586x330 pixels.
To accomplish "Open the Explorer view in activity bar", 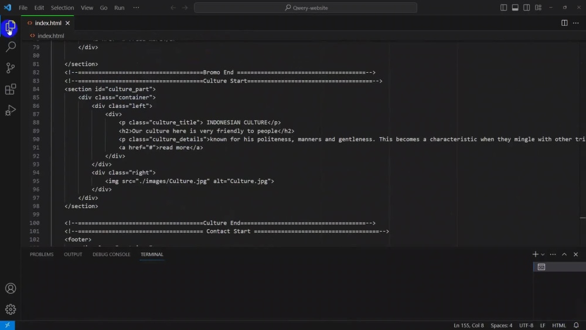I will tap(10, 26).
